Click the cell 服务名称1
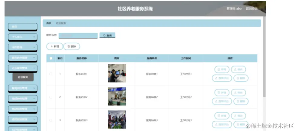 click(81, 74)
